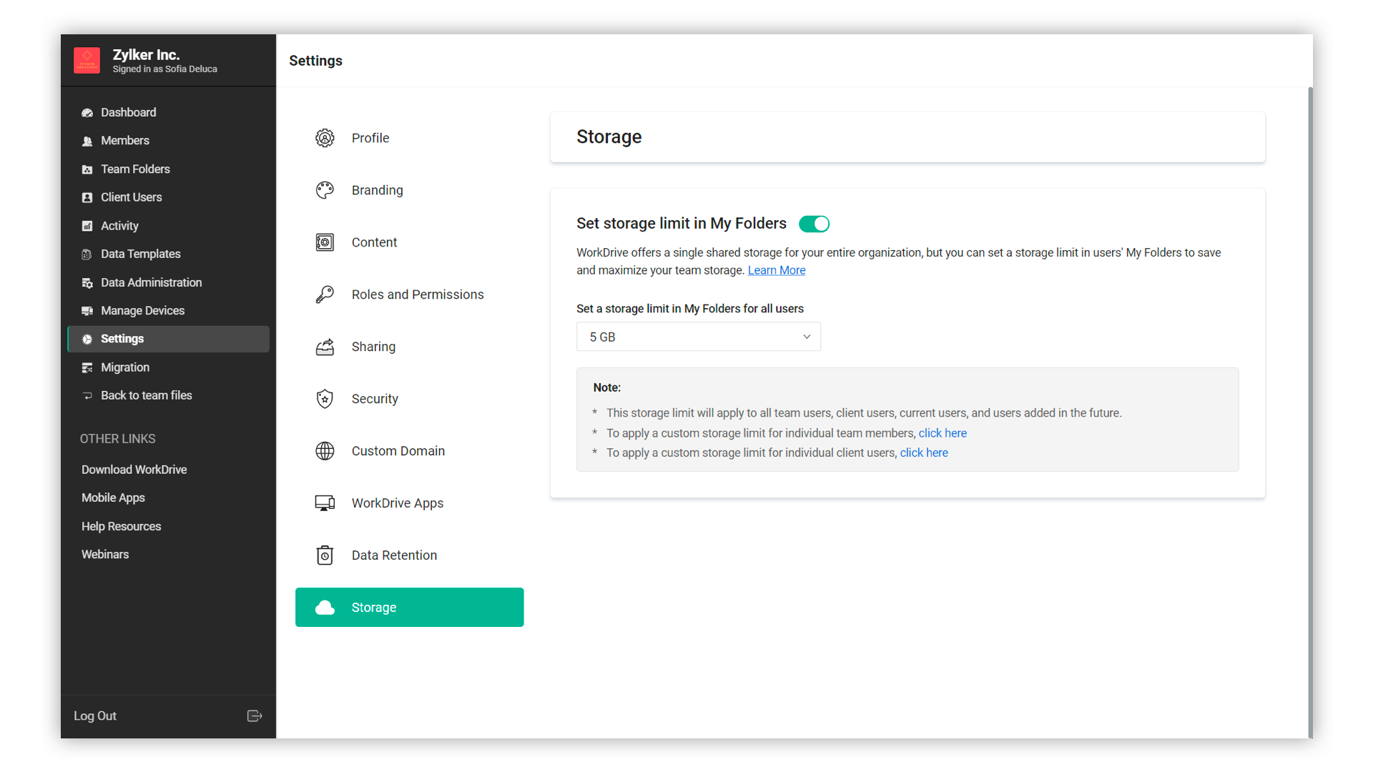Viewport: 1373px width, 772px height.
Task: Click the Profile settings icon
Action: (325, 138)
